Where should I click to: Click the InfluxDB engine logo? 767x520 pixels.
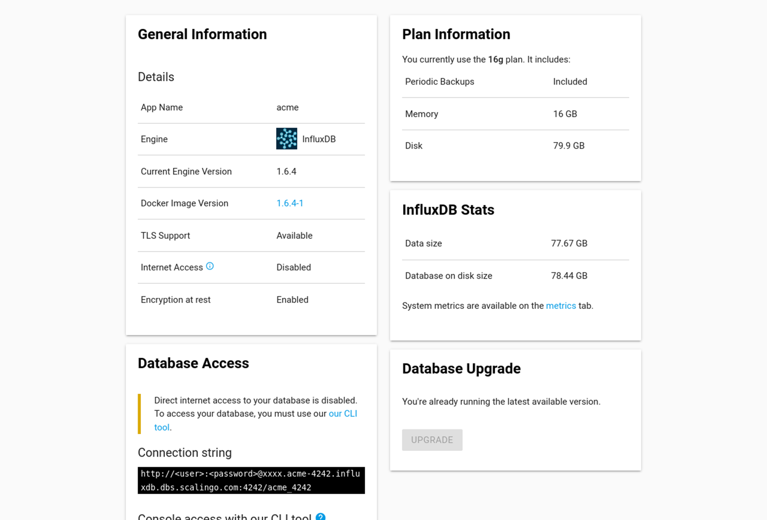click(x=287, y=139)
